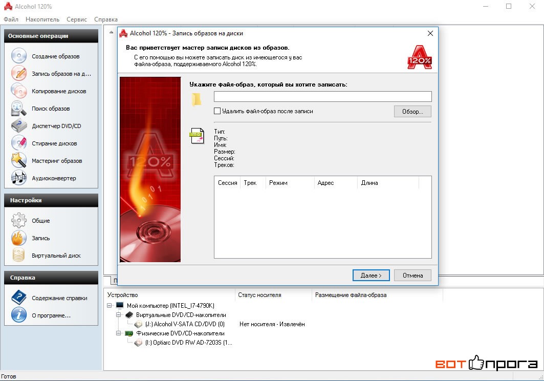
Task: Maximize the Alcohol 120% main window
Action: click(x=509, y=6)
